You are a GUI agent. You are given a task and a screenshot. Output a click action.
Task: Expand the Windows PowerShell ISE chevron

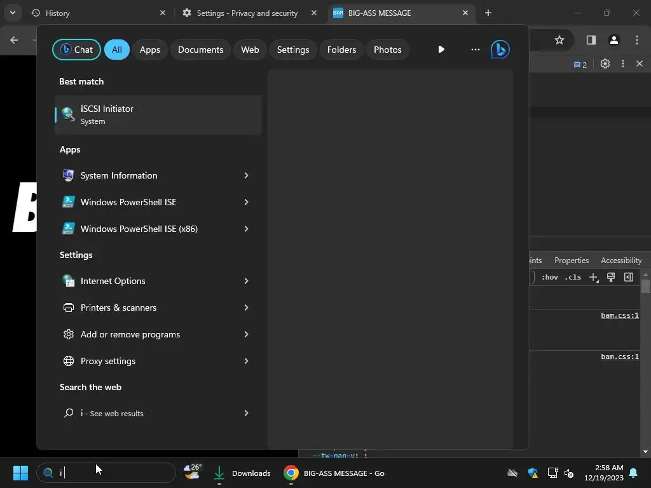tap(246, 202)
